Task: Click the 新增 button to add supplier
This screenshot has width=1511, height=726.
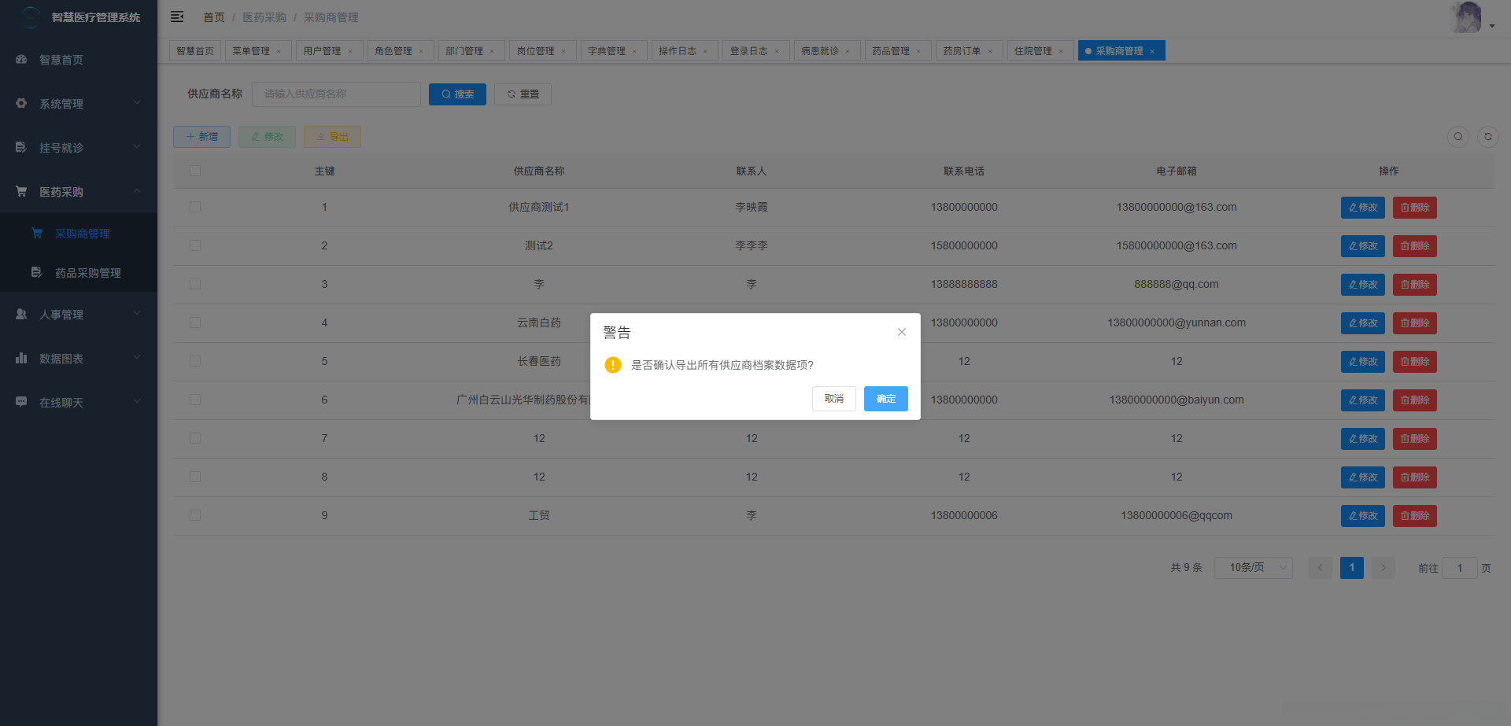Action: [201, 136]
